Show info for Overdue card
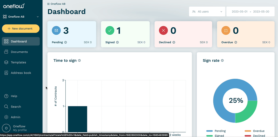Screen dimensions: 278x137 click(x=236, y=42)
